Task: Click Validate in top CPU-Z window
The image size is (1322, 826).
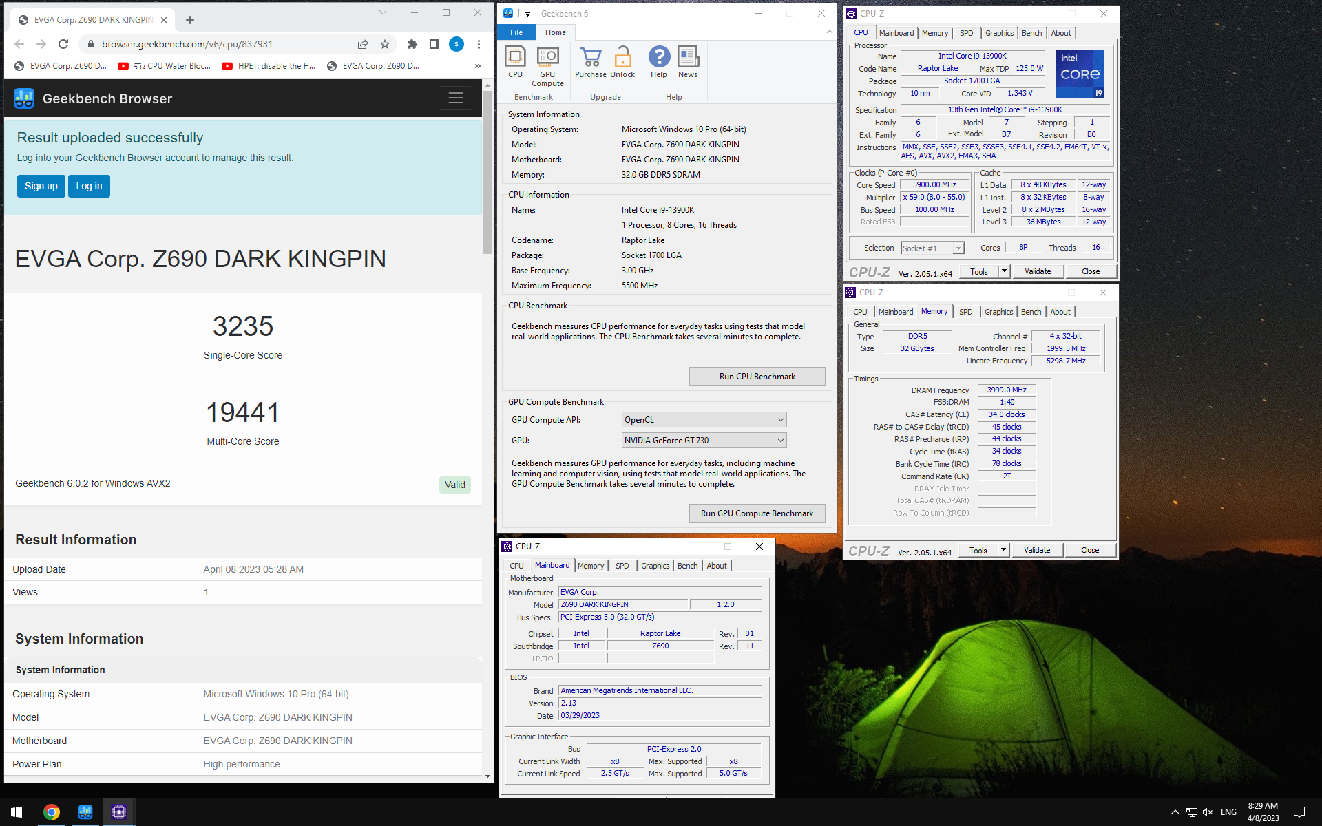Action: (x=1038, y=271)
